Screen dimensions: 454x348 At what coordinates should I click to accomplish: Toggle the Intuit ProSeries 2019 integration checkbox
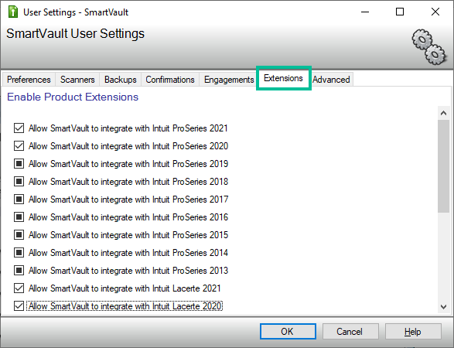coord(19,164)
